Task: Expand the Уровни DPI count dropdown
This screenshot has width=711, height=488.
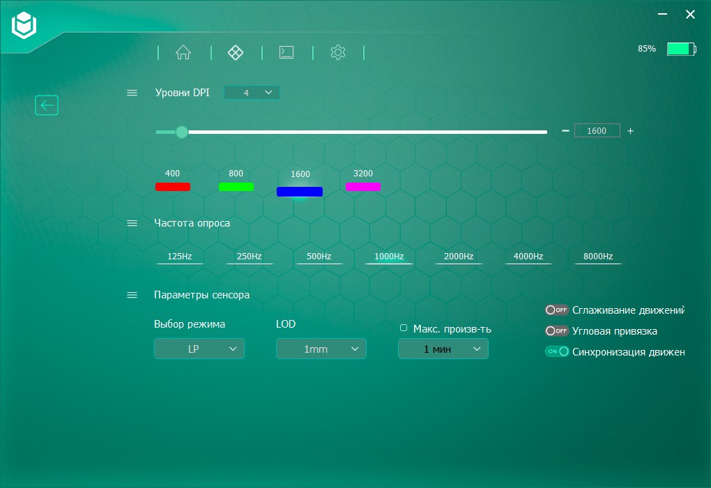Action: tap(252, 93)
